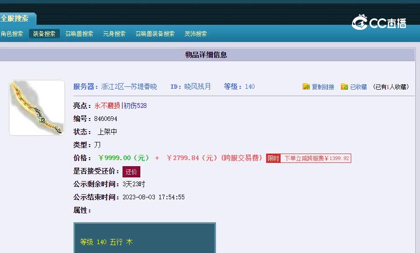Click remaining time 3天23时
The image size is (420, 253).
tap(134, 184)
